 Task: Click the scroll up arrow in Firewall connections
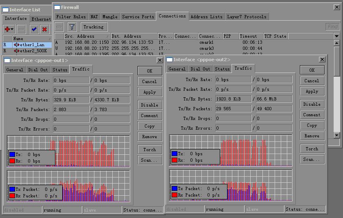click(336, 43)
